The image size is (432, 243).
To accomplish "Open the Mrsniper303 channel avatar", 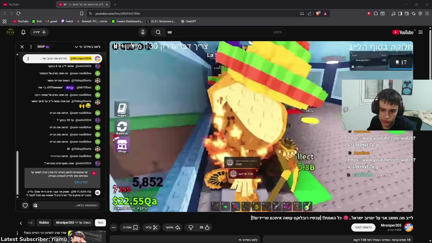I will [408, 227].
